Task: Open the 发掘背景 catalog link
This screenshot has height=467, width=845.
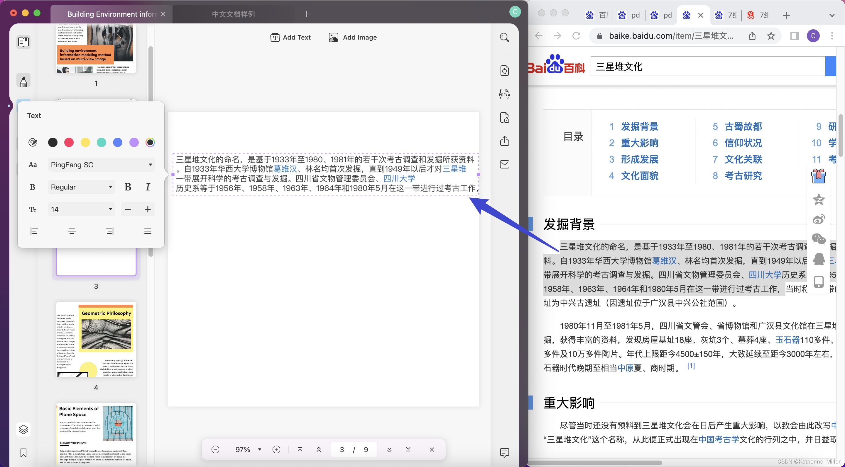Action: 640,126
